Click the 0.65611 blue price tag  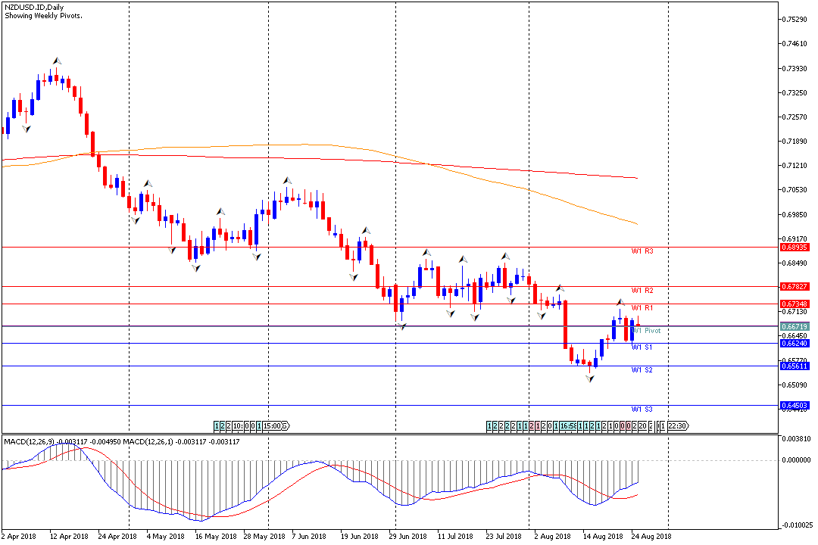[x=795, y=366]
